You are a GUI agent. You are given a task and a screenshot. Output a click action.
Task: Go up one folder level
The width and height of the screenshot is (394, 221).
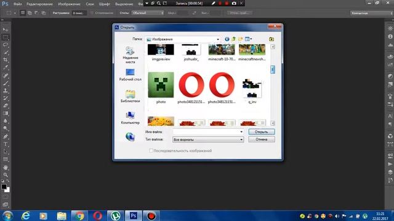(x=234, y=39)
